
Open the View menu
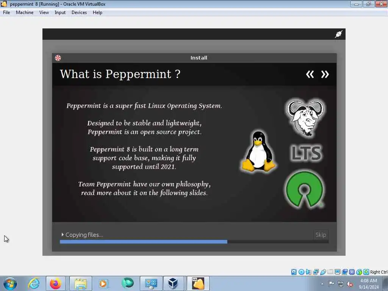44,13
